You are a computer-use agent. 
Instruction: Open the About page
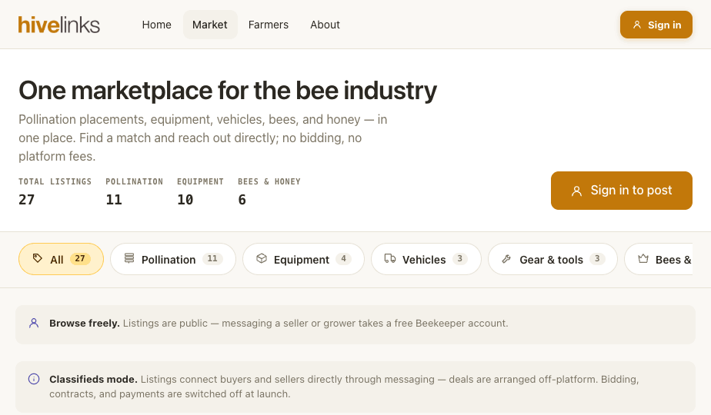[325, 25]
